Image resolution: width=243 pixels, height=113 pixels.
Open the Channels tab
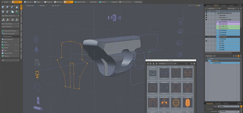(218, 104)
